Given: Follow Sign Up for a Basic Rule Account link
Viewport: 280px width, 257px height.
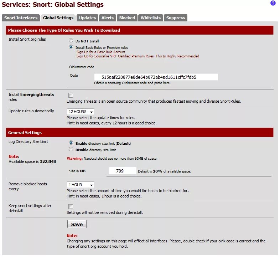Looking at the screenshot, I should tap(101, 52).
